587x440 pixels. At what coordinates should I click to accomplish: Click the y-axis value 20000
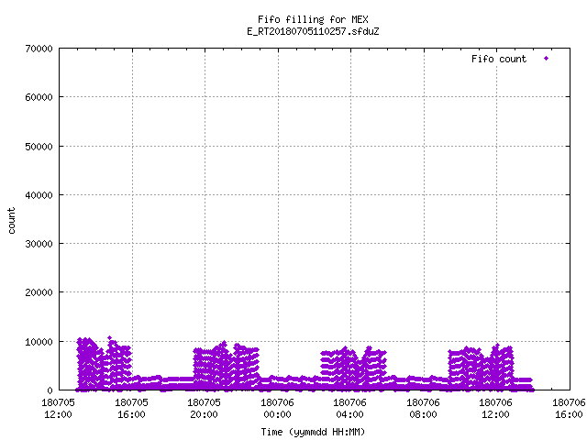pos(39,292)
